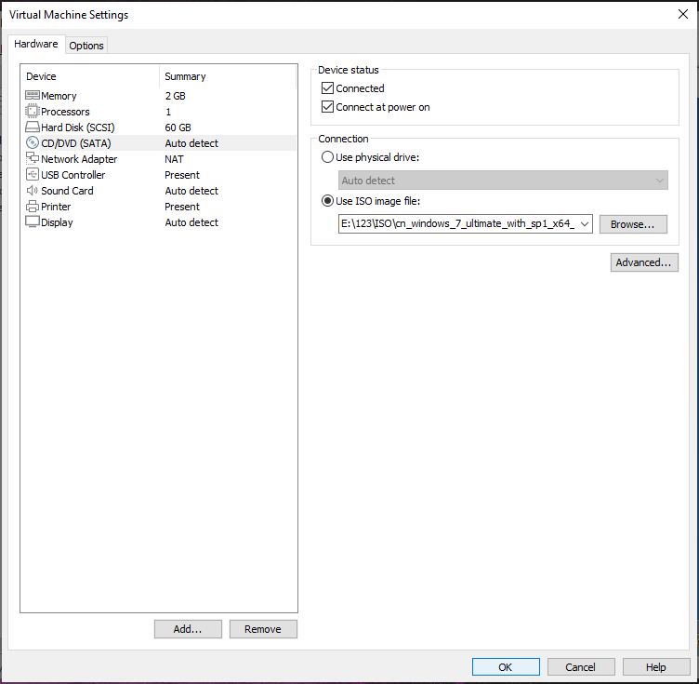699x684 pixels.
Task: Click the processors count value 1
Action: coord(168,112)
